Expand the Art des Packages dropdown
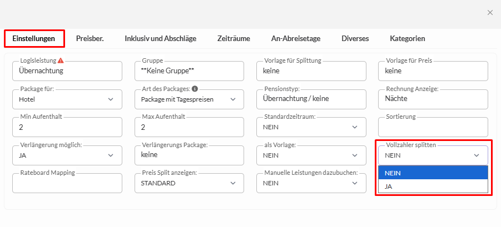 click(189, 99)
